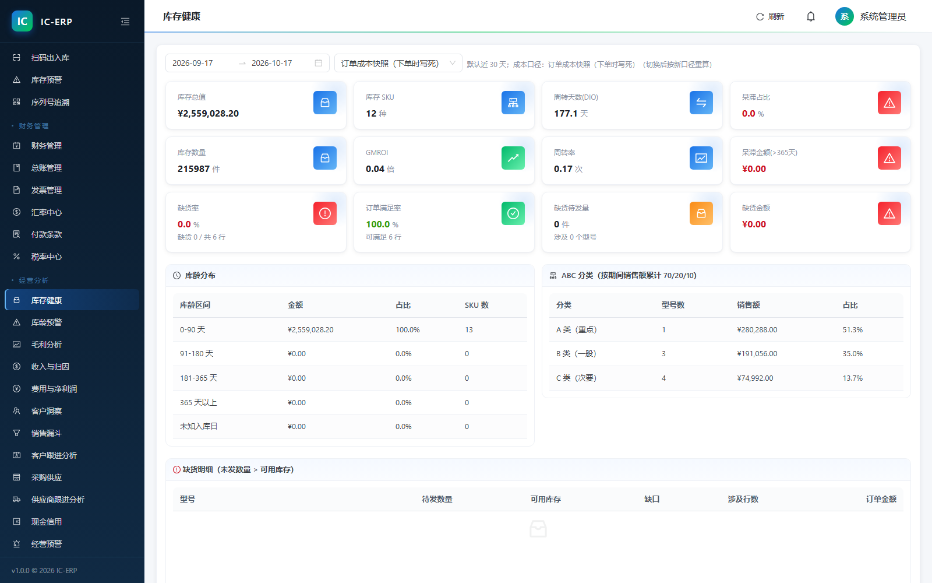
Task: Collapse the sidebar with the menu fold icon
Action: tap(125, 22)
